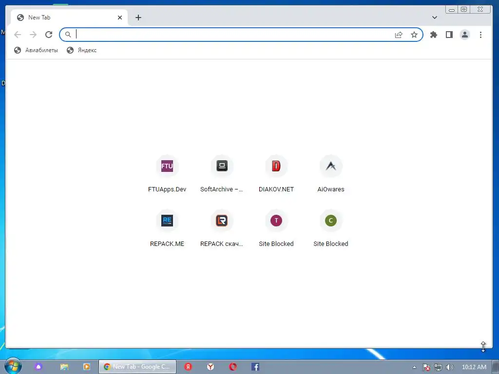Open the Extensions puzzle icon
The height and width of the screenshot is (374, 499).
click(433, 35)
